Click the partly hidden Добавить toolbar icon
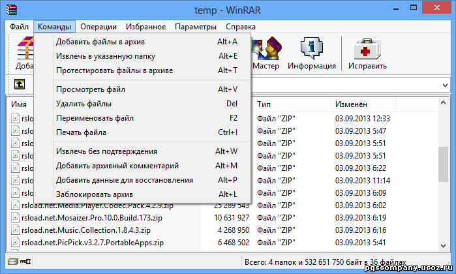The image size is (456, 274). tap(24, 53)
